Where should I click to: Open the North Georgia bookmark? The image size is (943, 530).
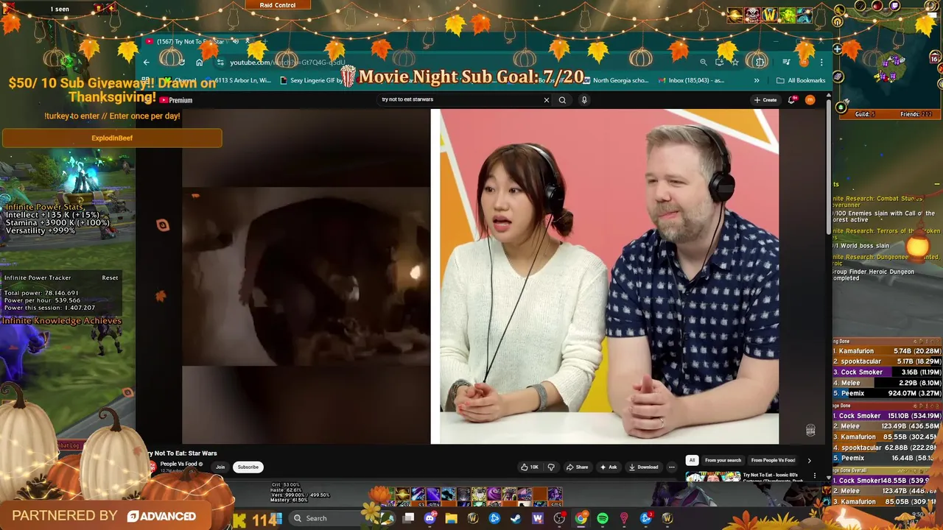tap(615, 80)
